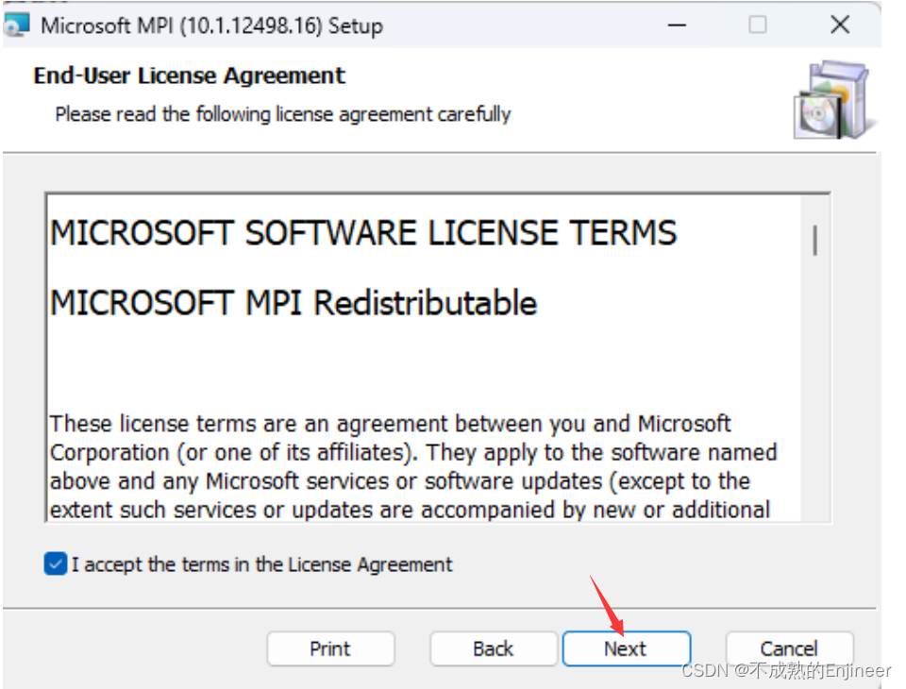Click 'I accept the terms in the License Agreement' label
The width and height of the screenshot is (906, 689).
click(x=261, y=564)
